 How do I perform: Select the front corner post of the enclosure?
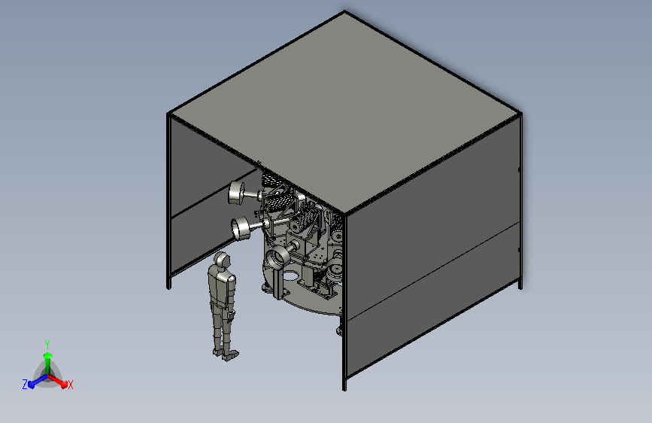(x=344, y=302)
